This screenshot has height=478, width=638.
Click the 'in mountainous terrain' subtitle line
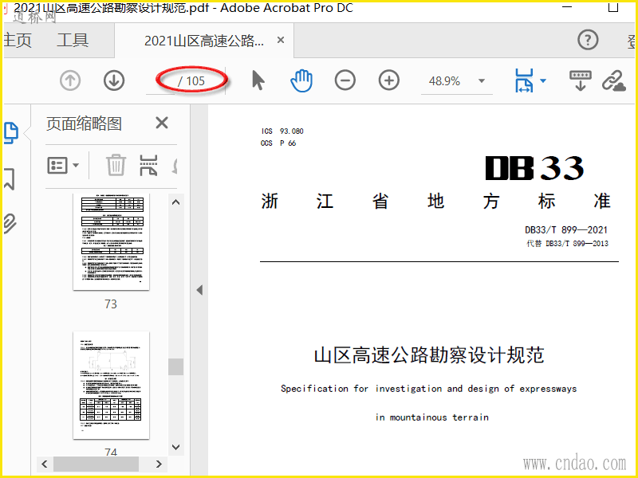point(431,417)
